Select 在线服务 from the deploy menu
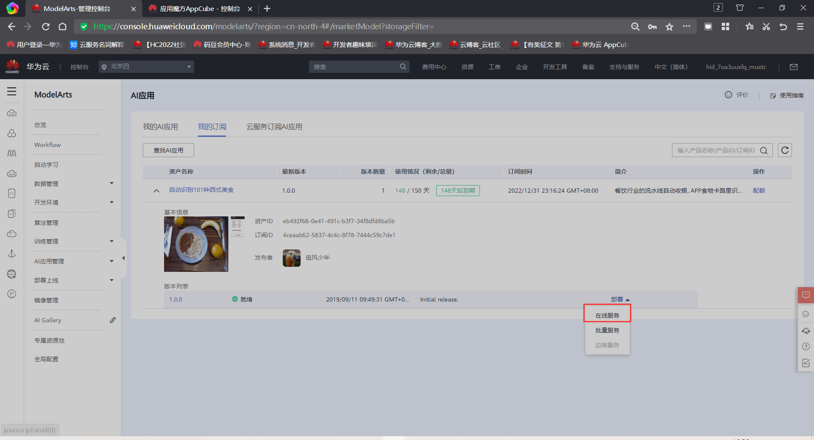814x440 pixels. 607,315
